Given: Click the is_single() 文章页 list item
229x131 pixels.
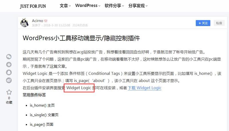Looking at the screenshot, I should tap(44, 115).
